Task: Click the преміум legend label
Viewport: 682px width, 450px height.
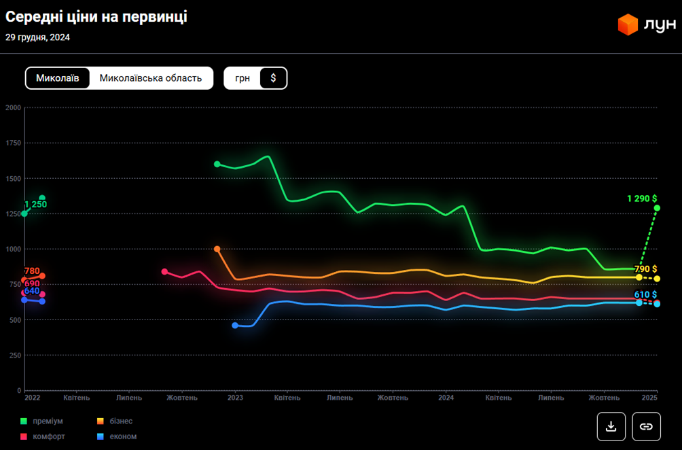Action: (x=48, y=421)
